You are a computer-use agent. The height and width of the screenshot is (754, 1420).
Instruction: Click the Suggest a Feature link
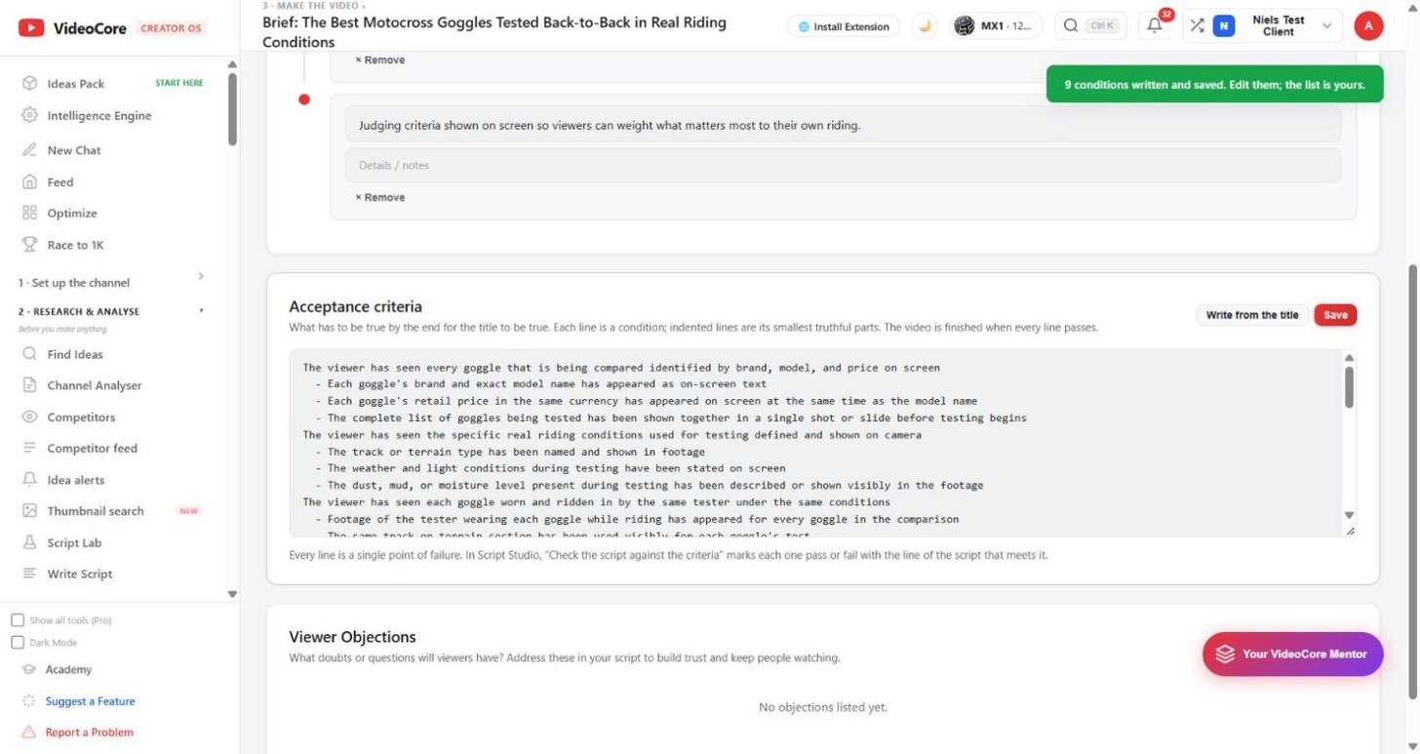click(x=90, y=701)
